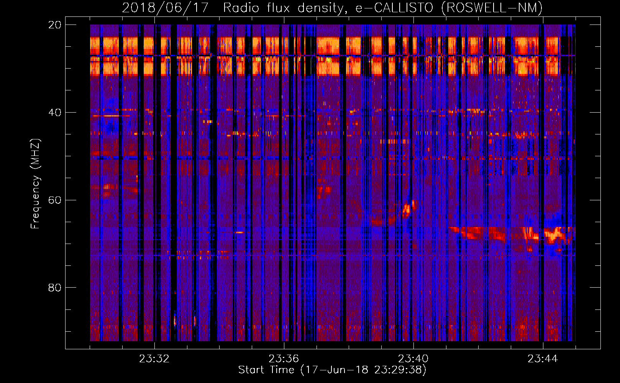Click the bright burst feature near 23:40 at 62 MHz

tap(408, 209)
